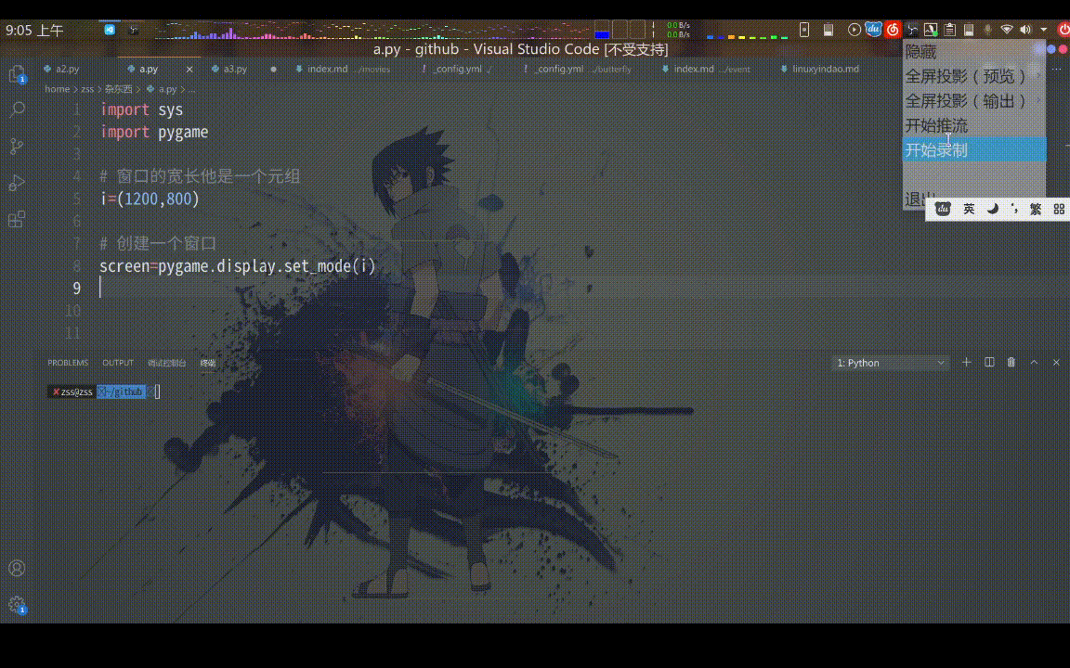Screen dimensions: 1070x668
Task: Select 退出 in the tray menu
Action: coord(919,199)
